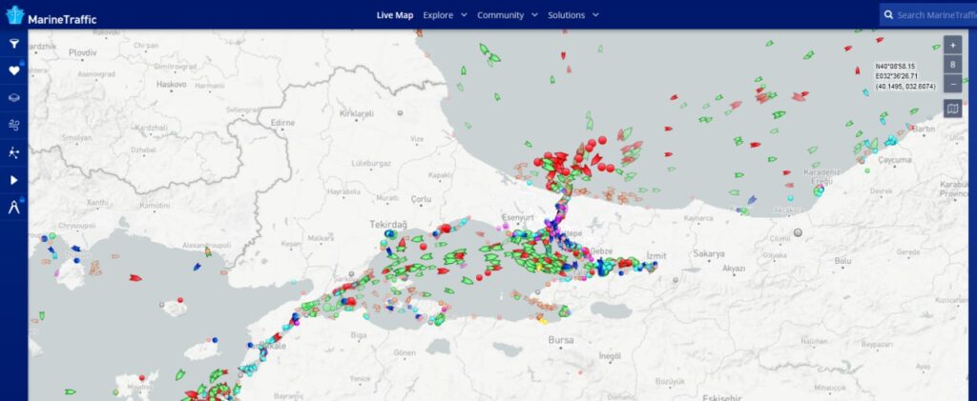Click the zoom level 8 indicator
This screenshot has width=977, height=401.
[952, 65]
